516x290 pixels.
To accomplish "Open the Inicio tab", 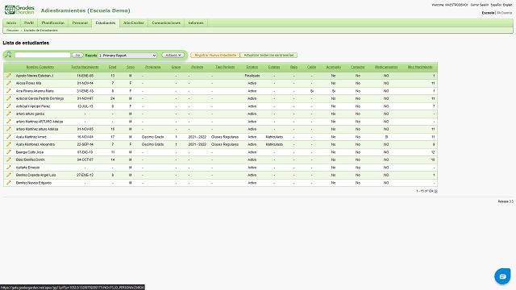I will pos(11,23).
